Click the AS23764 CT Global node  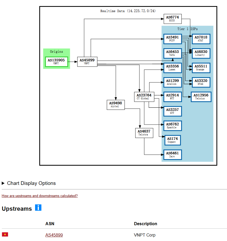(x=144, y=97)
